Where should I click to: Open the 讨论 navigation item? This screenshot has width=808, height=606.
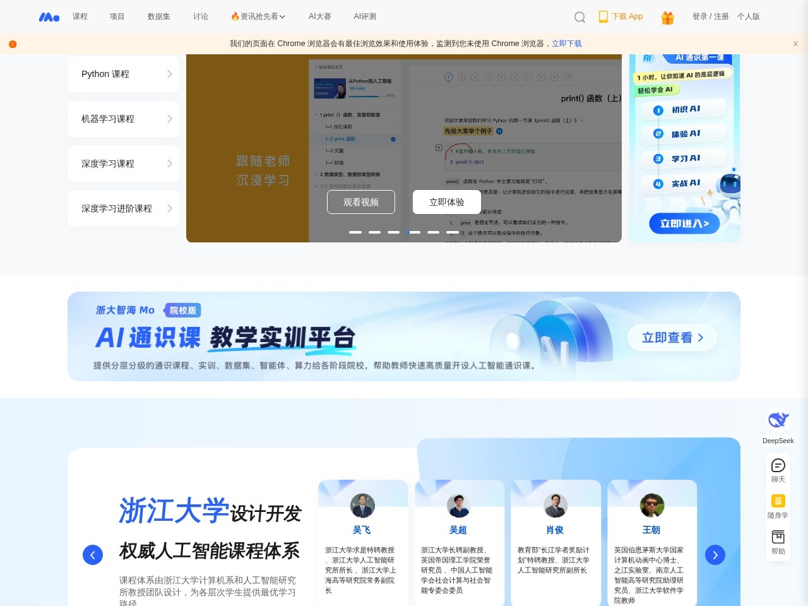tap(200, 17)
